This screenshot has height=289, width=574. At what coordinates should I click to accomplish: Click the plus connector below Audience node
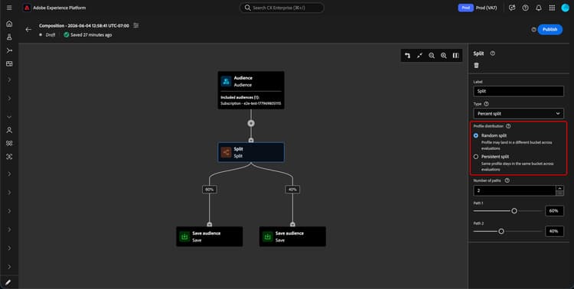point(251,124)
